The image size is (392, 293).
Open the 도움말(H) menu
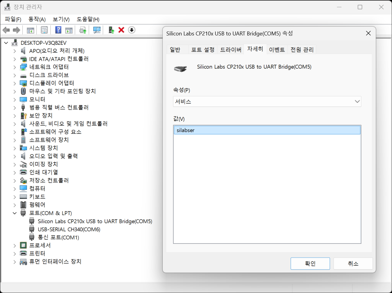(88, 19)
